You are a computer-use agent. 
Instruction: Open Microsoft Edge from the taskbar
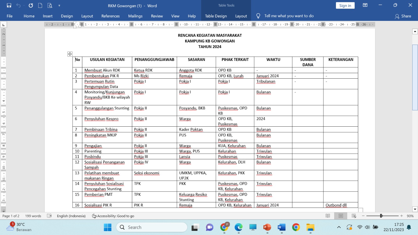click(x=238, y=227)
